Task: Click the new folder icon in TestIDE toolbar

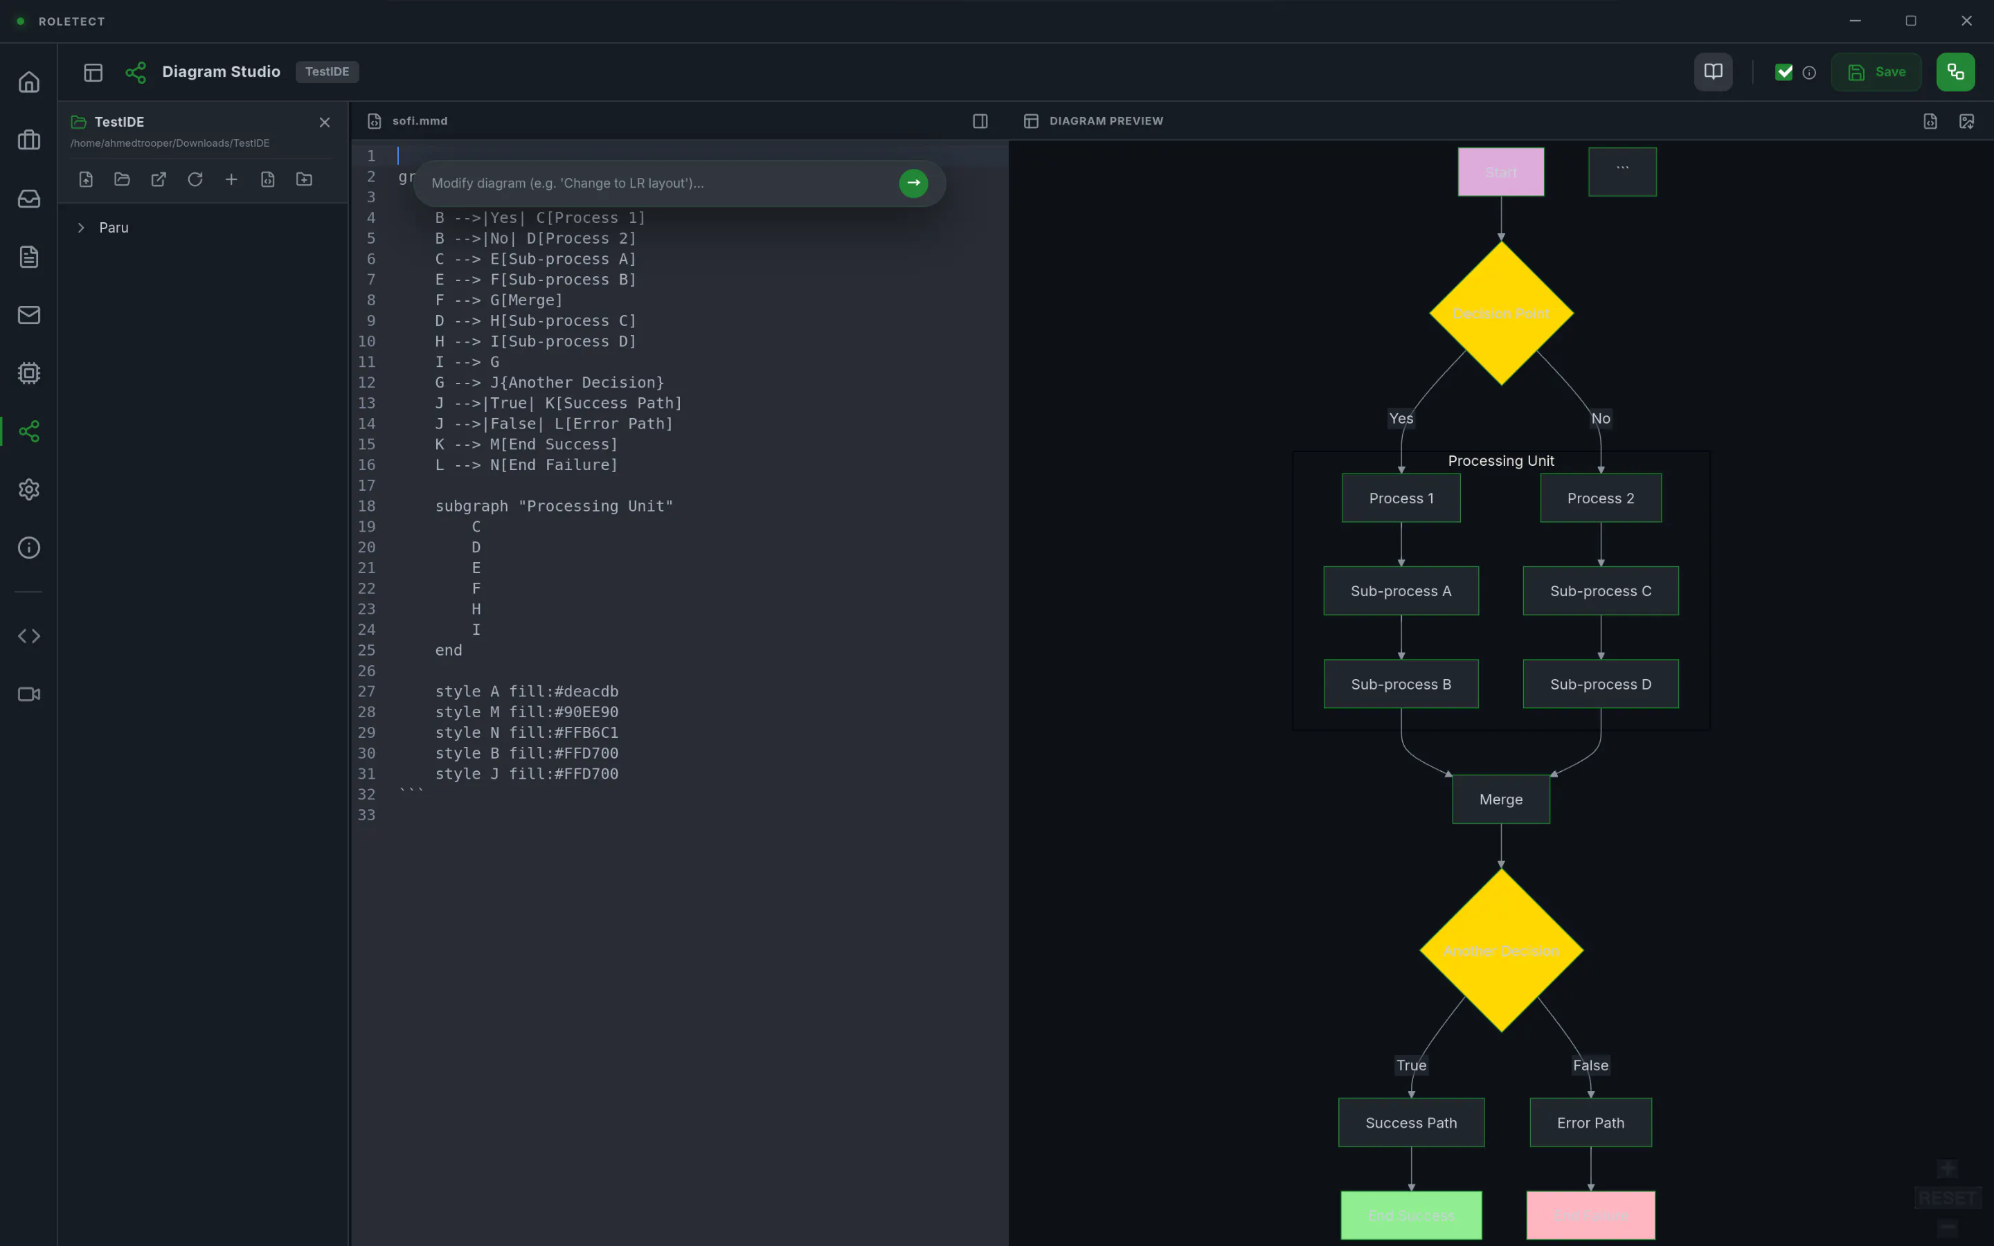Action: tap(304, 180)
